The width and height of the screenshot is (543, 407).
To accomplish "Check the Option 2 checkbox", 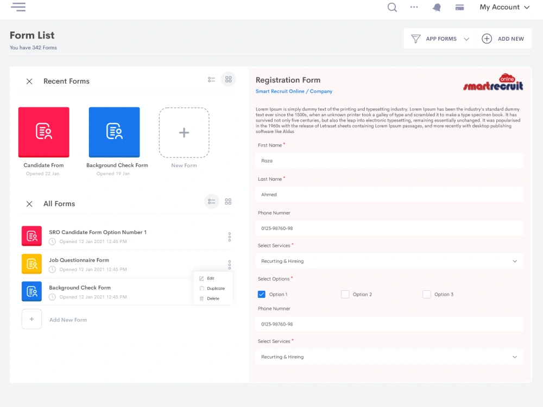I will [345, 294].
